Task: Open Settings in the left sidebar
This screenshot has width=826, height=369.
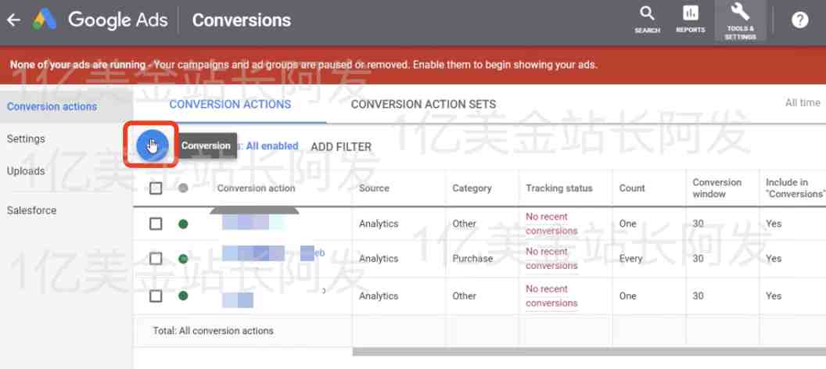Action: coord(26,139)
